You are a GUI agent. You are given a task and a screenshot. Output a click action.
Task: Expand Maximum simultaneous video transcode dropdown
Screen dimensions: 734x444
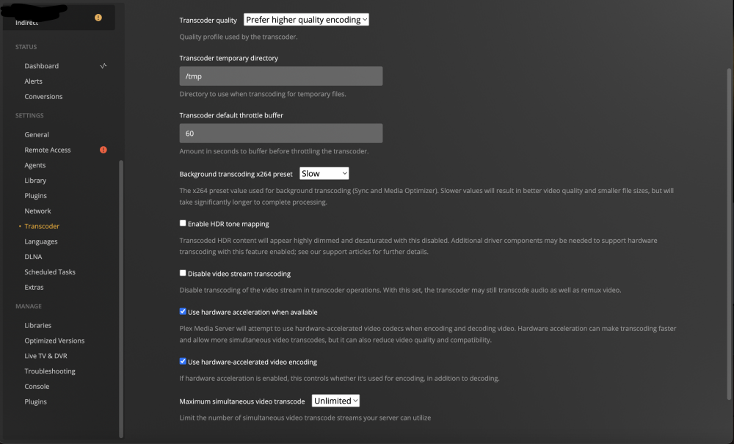coord(335,401)
